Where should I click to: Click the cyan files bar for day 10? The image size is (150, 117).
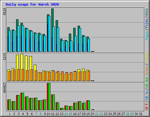tap(49, 34)
